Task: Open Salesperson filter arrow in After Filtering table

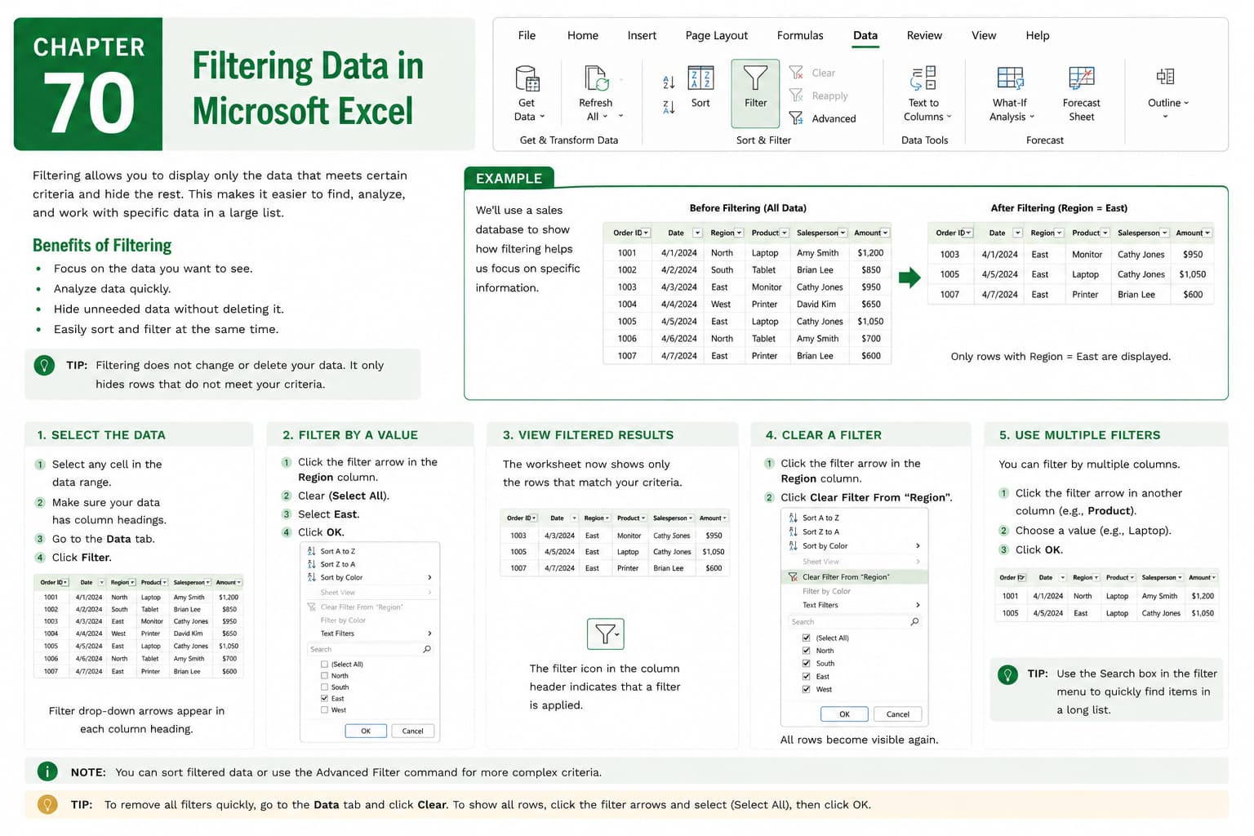Action: click(x=1164, y=233)
